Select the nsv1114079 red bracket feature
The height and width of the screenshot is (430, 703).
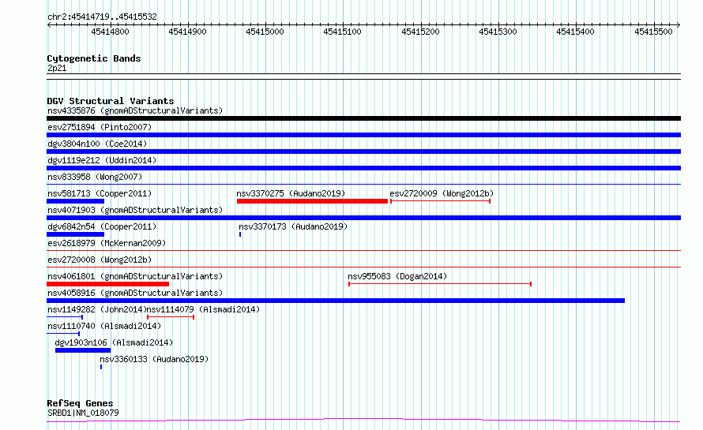pos(171,317)
